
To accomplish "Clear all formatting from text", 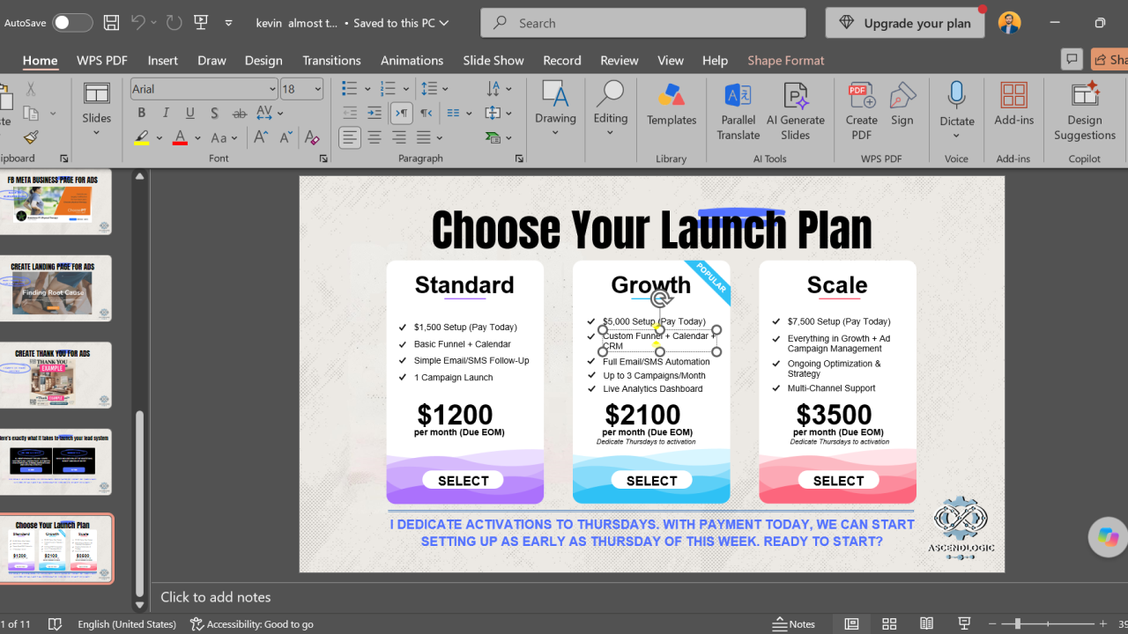I will coord(311,137).
